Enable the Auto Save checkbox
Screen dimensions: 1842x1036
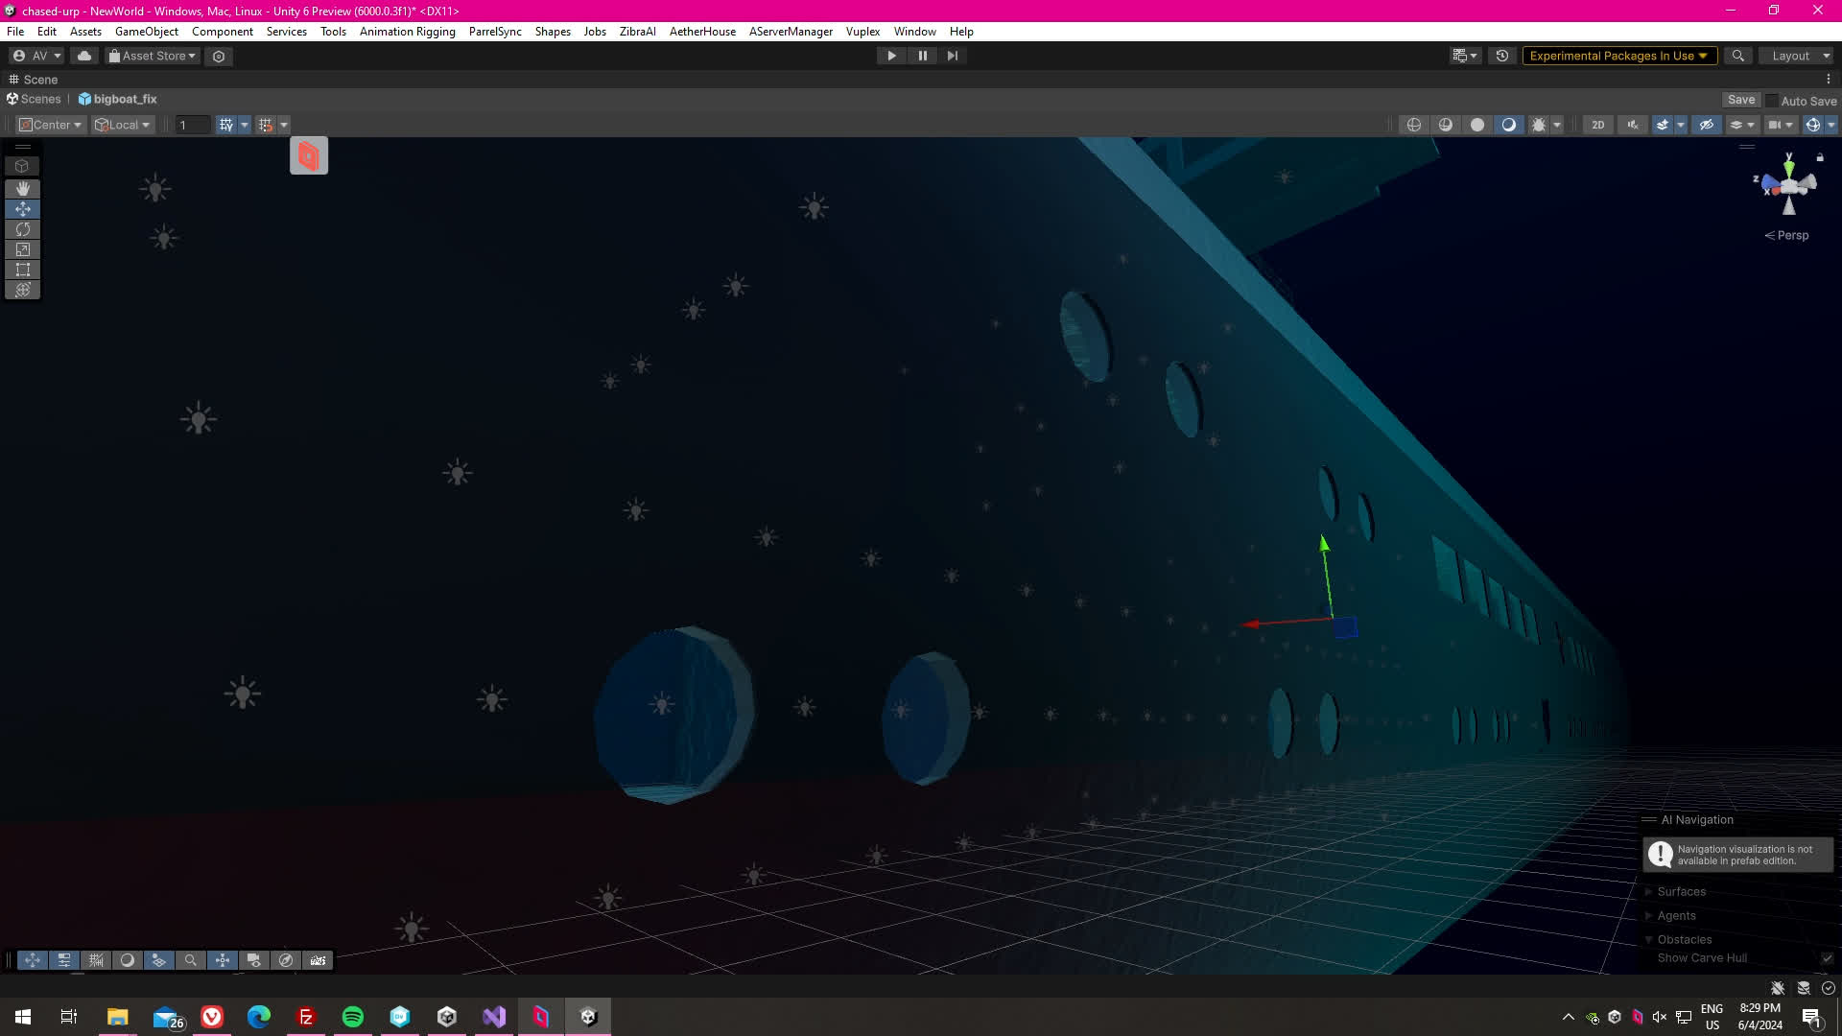point(1771,101)
